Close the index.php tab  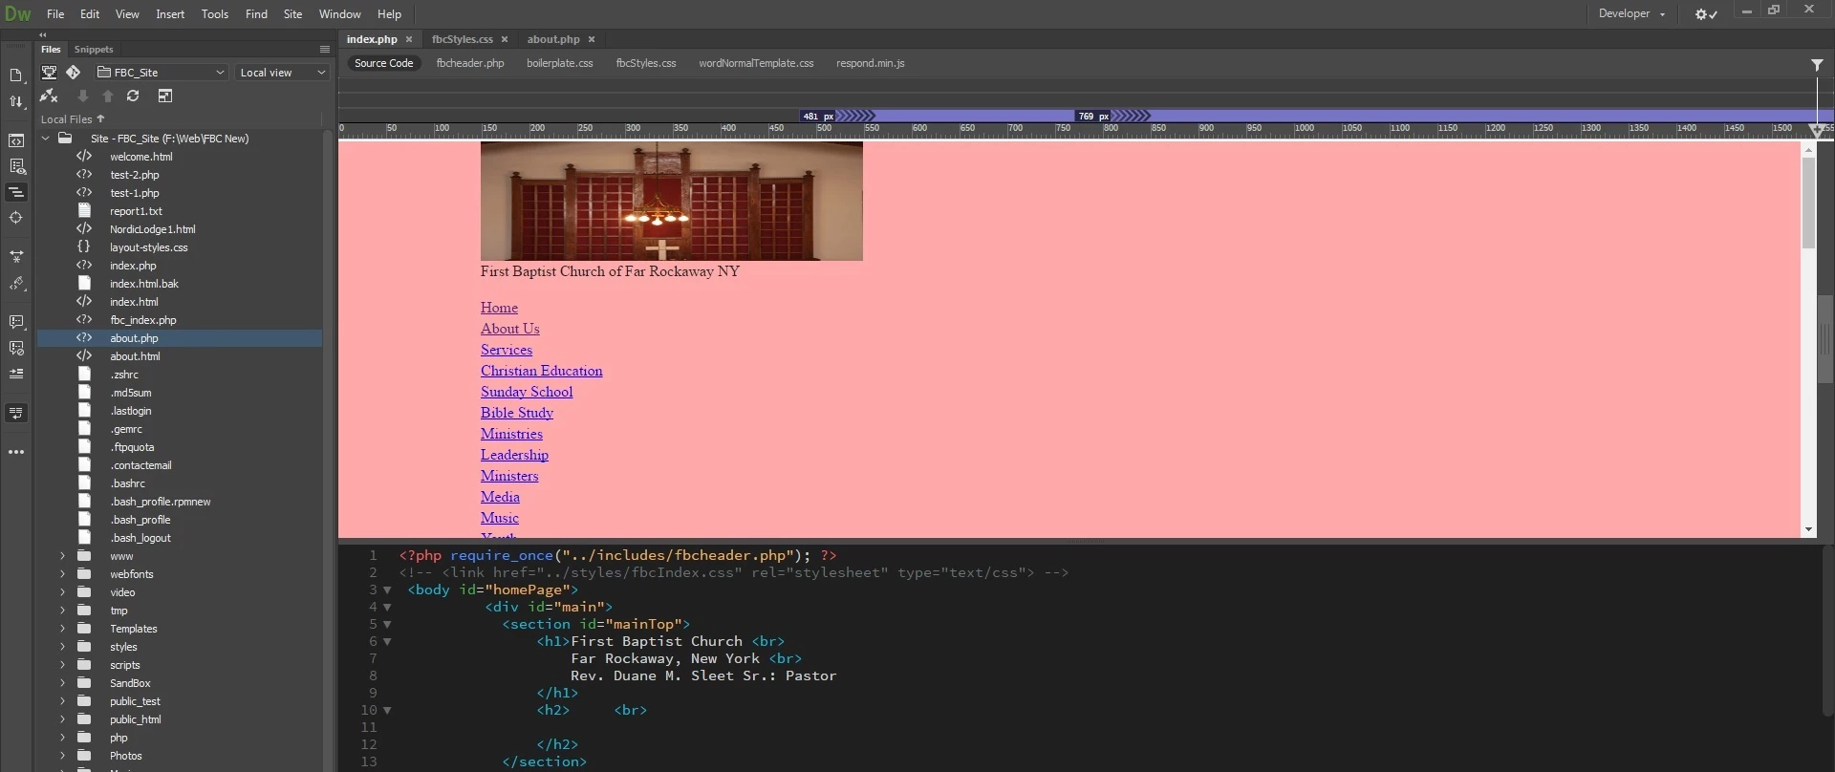(x=409, y=39)
